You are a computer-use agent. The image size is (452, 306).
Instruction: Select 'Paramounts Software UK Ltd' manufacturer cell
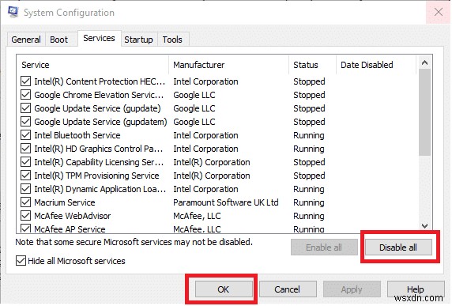226,202
